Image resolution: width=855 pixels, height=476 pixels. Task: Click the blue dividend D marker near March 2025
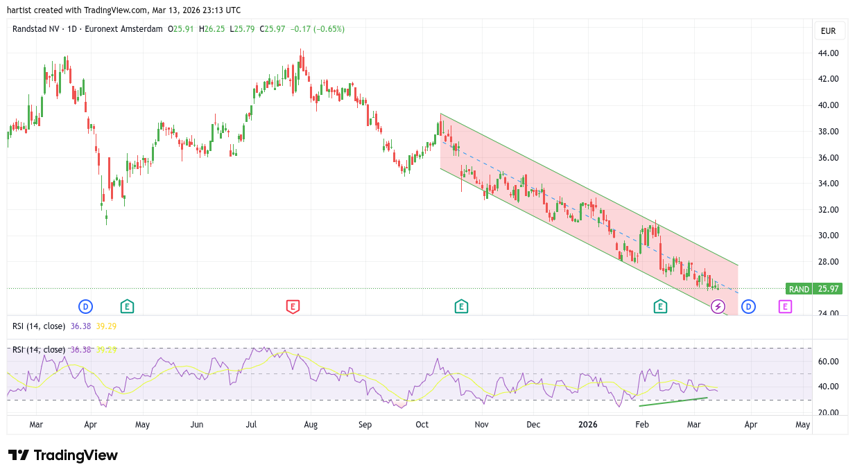tap(85, 306)
